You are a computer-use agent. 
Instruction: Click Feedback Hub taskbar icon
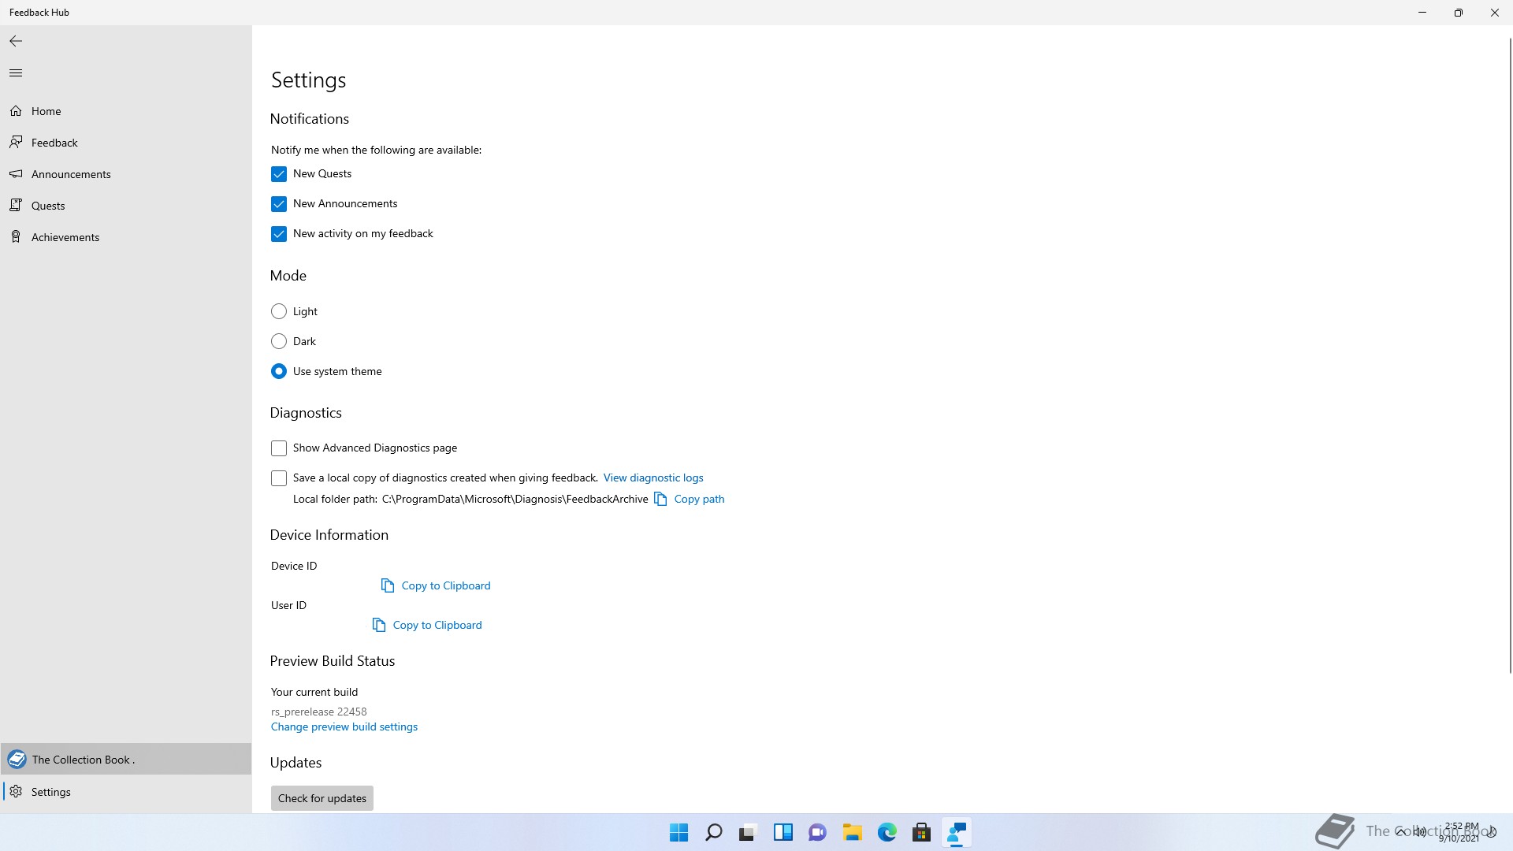click(956, 832)
